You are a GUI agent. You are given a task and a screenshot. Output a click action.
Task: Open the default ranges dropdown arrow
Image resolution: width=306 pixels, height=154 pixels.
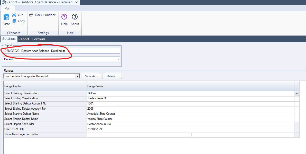click(77, 76)
